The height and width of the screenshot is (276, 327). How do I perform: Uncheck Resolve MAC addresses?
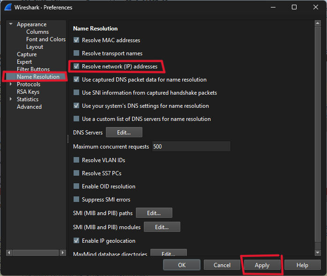76,40
